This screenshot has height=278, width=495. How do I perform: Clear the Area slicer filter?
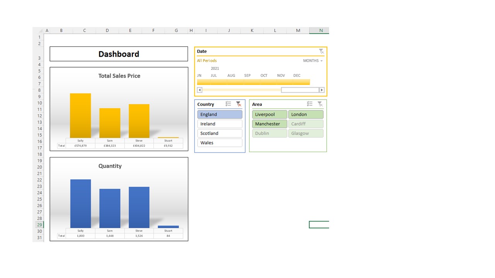pos(320,104)
